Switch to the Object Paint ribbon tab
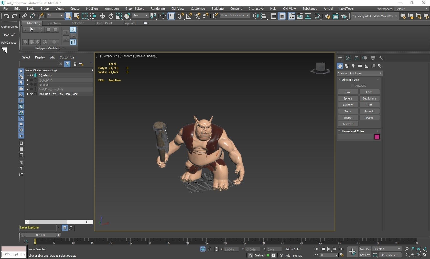Viewport: 430px width, 259px height. coord(104,23)
